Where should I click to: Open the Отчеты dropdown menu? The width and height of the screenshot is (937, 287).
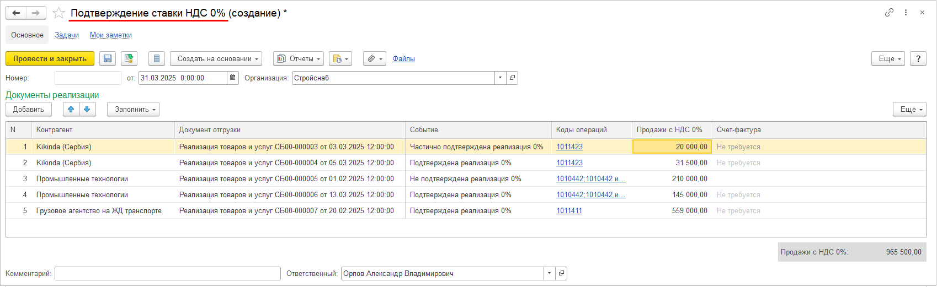point(298,58)
